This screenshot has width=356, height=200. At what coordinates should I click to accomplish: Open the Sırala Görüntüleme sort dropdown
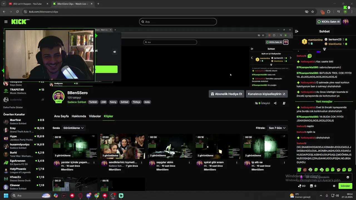(x=73, y=128)
